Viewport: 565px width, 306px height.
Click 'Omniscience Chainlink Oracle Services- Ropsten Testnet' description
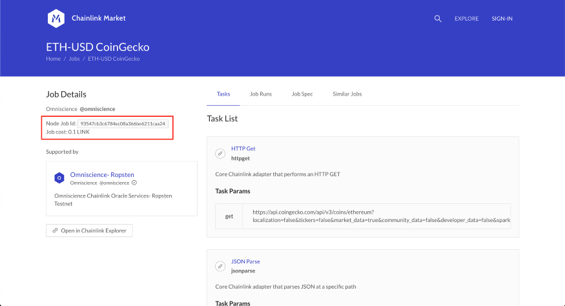point(113,199)
